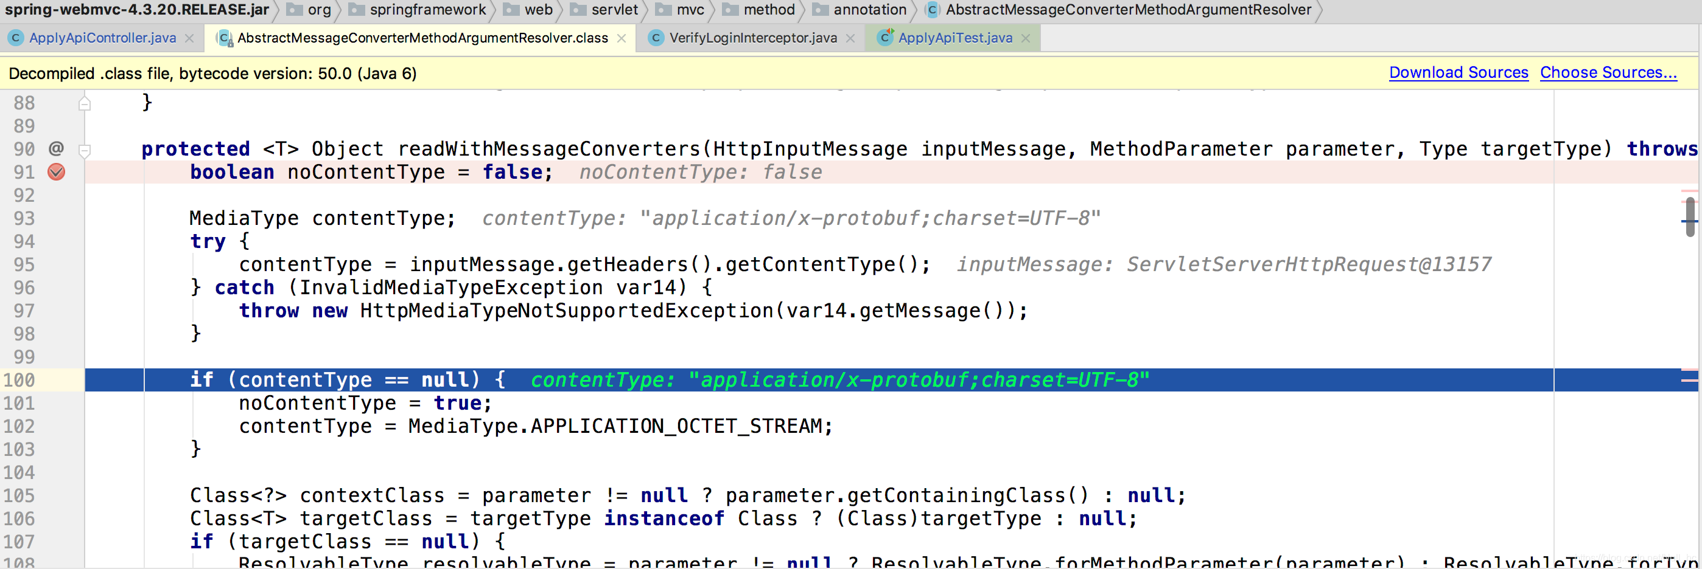Click the test class icon on ApplyApiTest.java tab

pyautogui.click(x=884, y=38)
